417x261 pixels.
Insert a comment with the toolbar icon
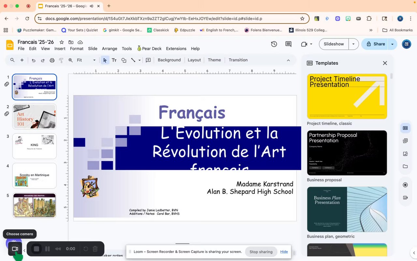pos(148,60)
